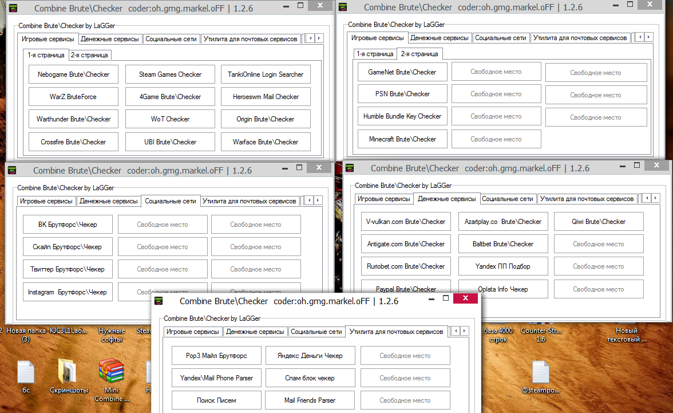Image resolution: width=673 pixels, height=413 pixels.
Task: Open Origin Brute\Checker
Action: (x=266, y=119)
